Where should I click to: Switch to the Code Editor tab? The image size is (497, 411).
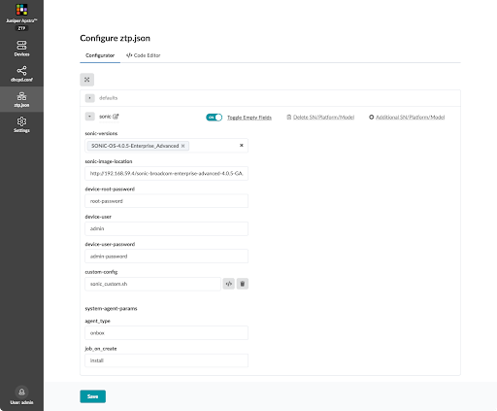(144, 55)
